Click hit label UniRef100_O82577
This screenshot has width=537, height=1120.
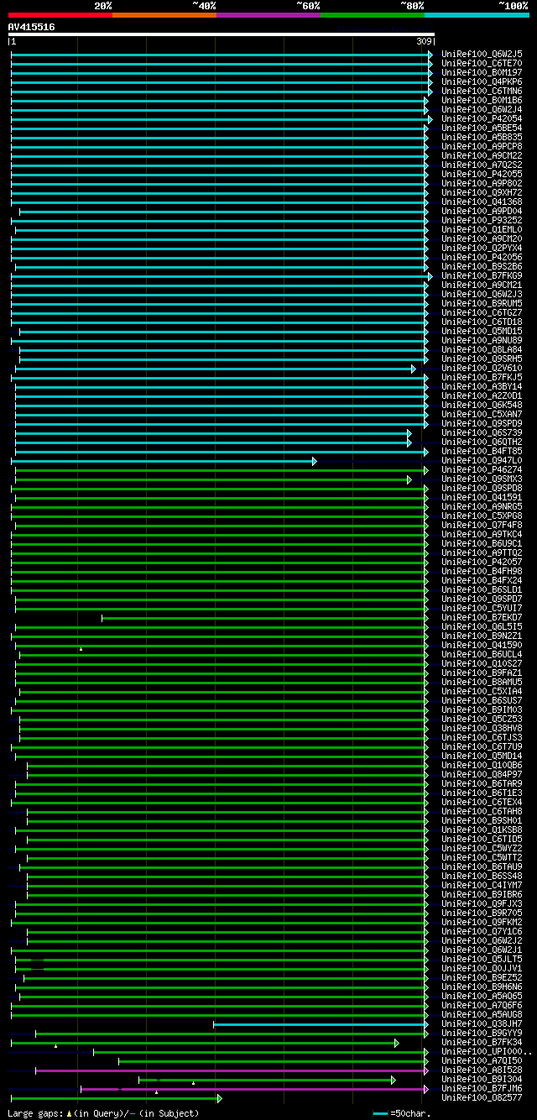[x=482, y=1097]
